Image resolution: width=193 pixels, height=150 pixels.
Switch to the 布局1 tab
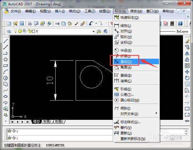click(47, 121)
